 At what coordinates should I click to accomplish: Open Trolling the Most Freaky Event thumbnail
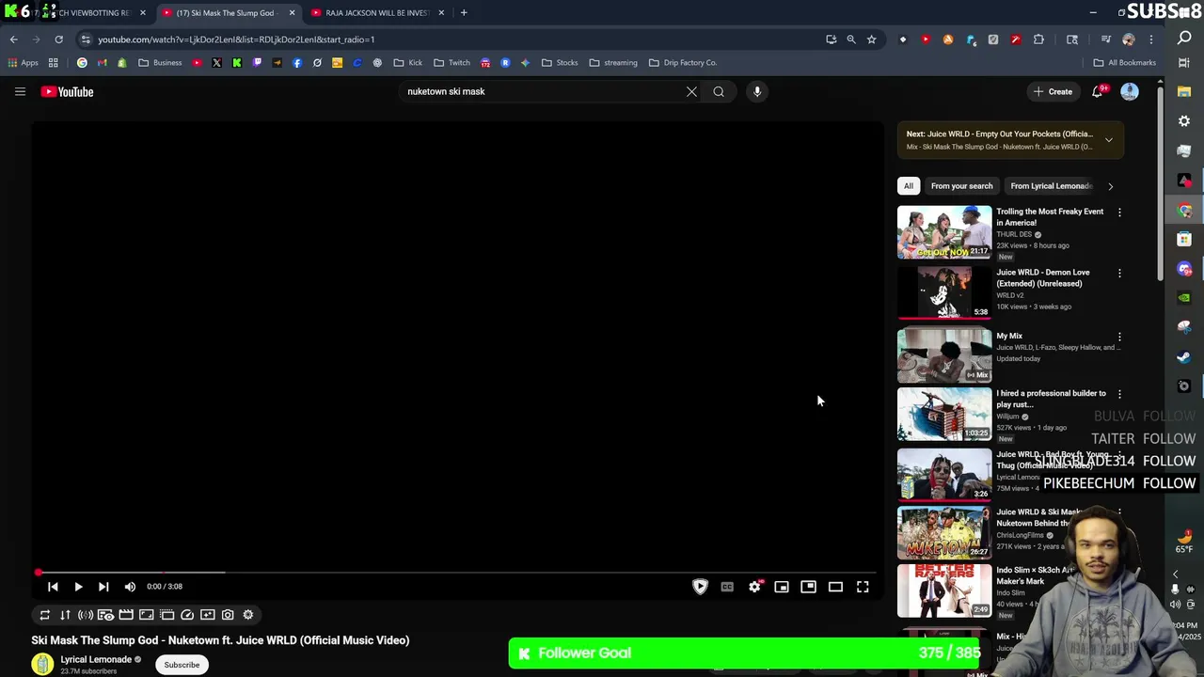944,232
